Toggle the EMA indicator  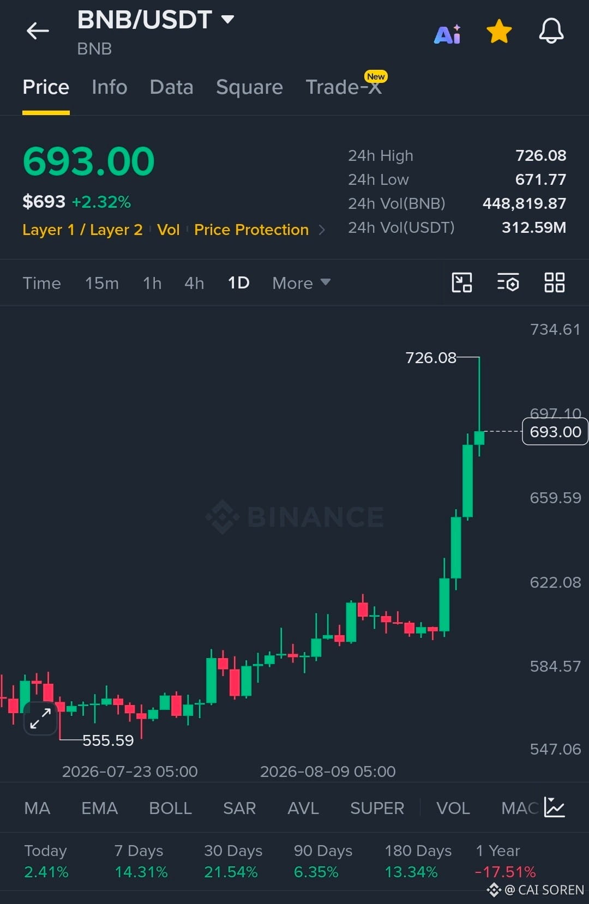[99, 808]
